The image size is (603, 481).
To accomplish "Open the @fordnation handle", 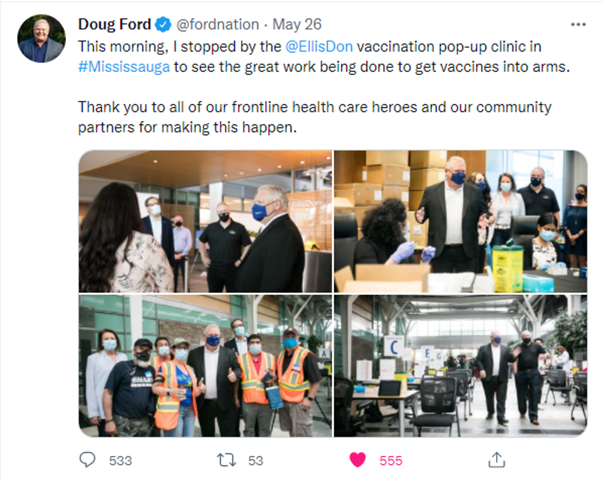I will (217, 25).
